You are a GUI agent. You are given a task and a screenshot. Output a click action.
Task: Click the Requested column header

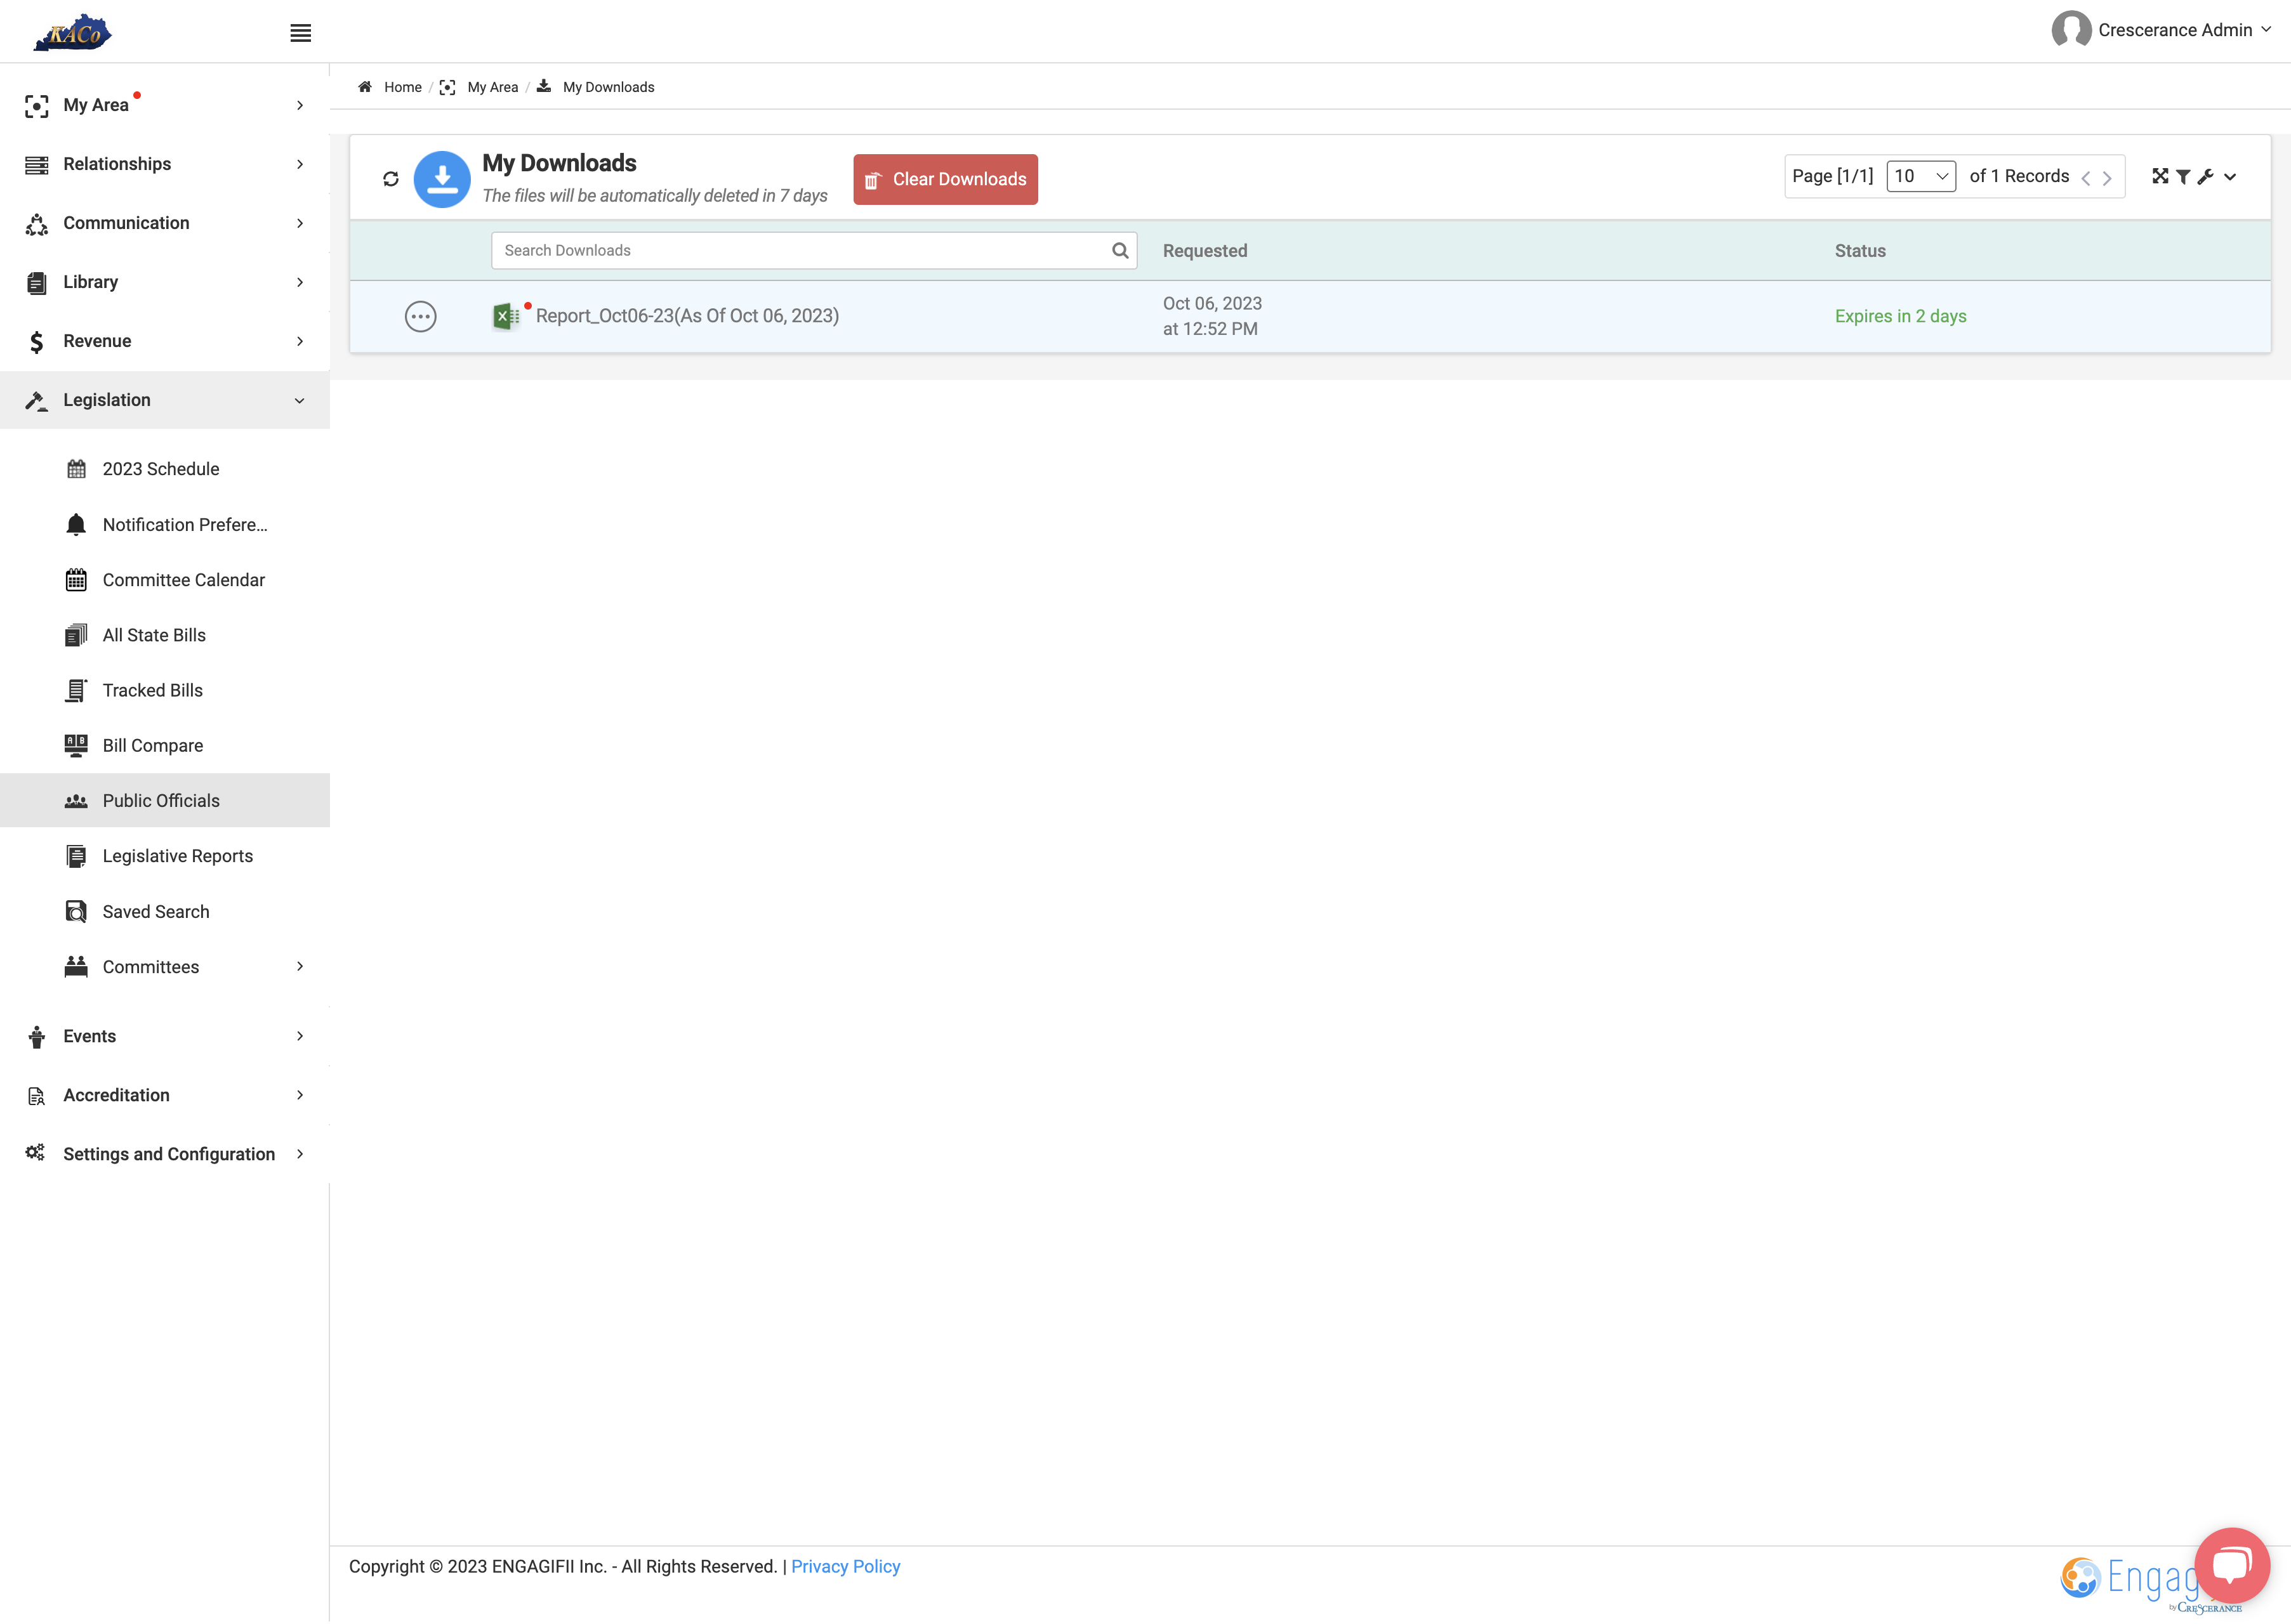point(1205,251)
